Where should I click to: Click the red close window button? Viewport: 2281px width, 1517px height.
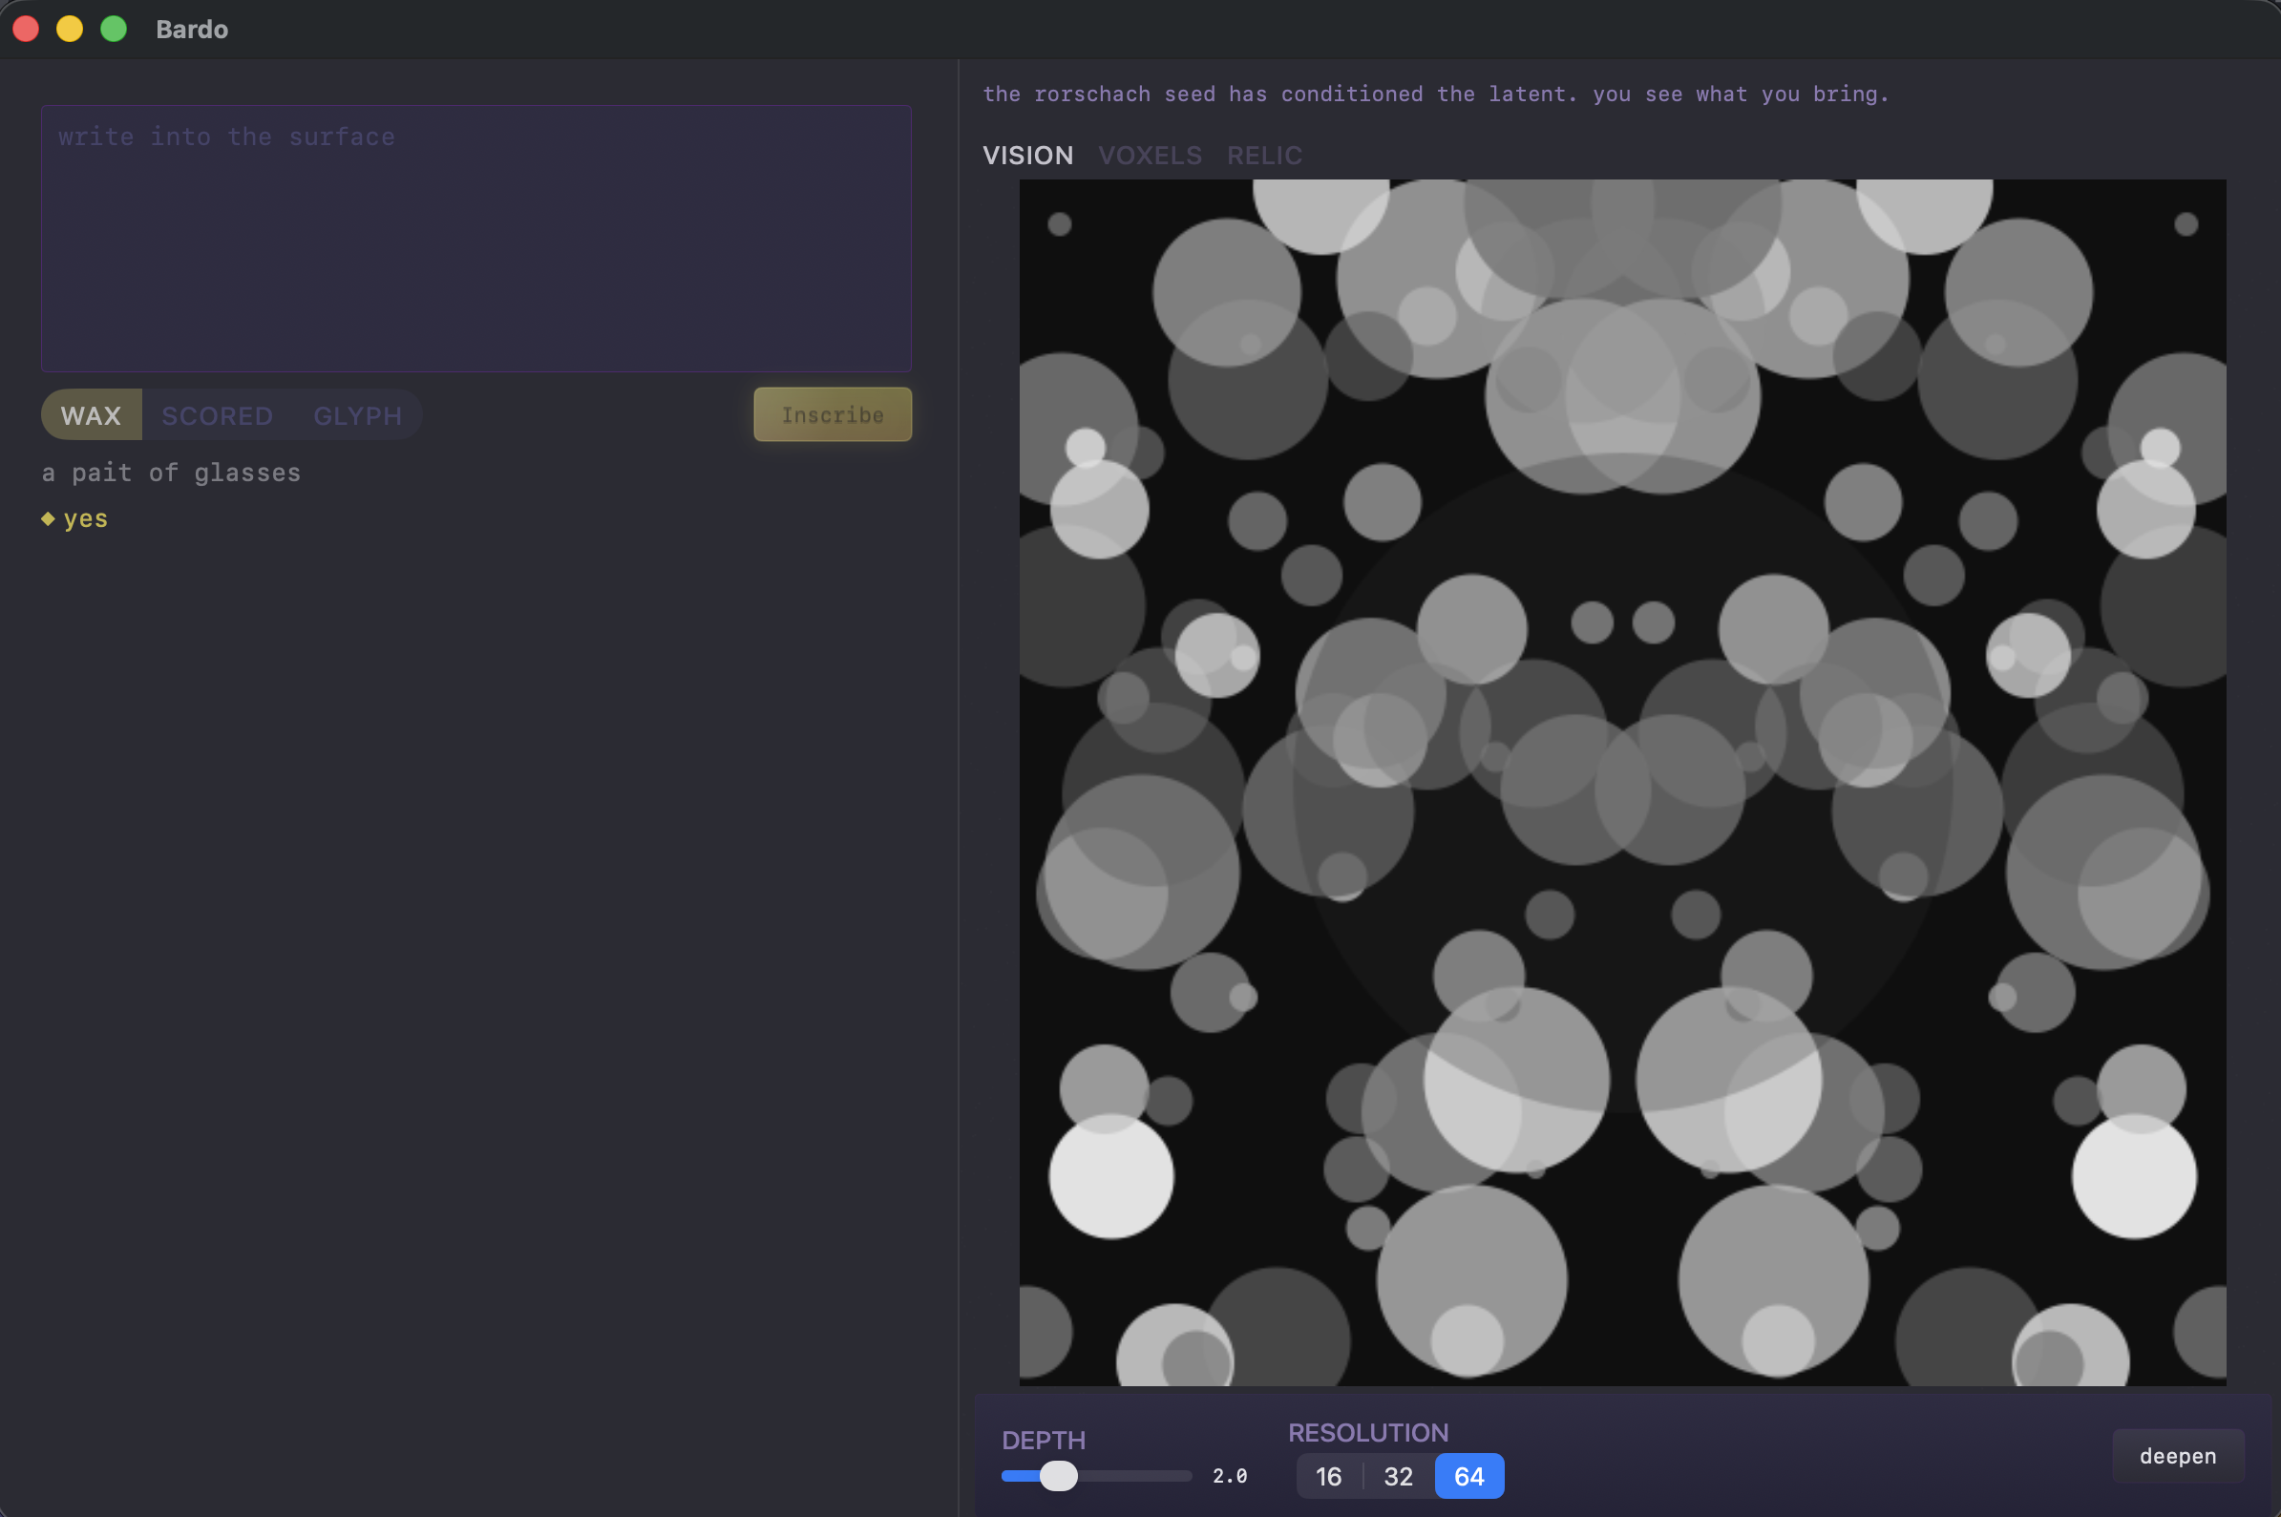[26, 29]
